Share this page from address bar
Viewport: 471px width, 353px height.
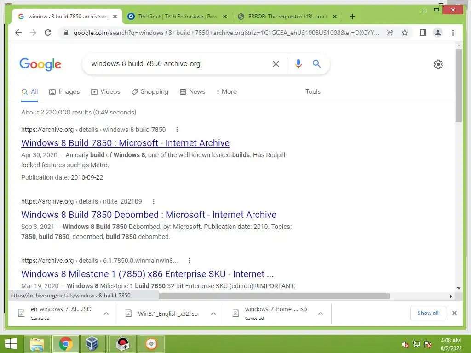pos(390,33)
